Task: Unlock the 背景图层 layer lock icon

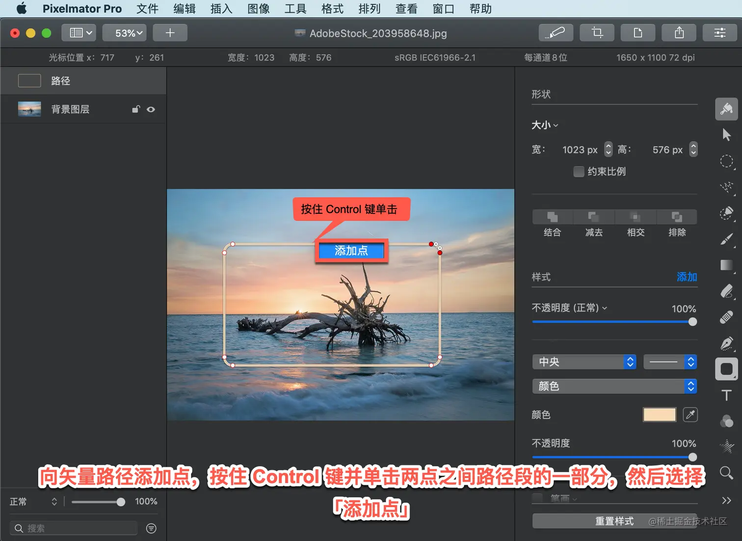Action: coord(136,109)
